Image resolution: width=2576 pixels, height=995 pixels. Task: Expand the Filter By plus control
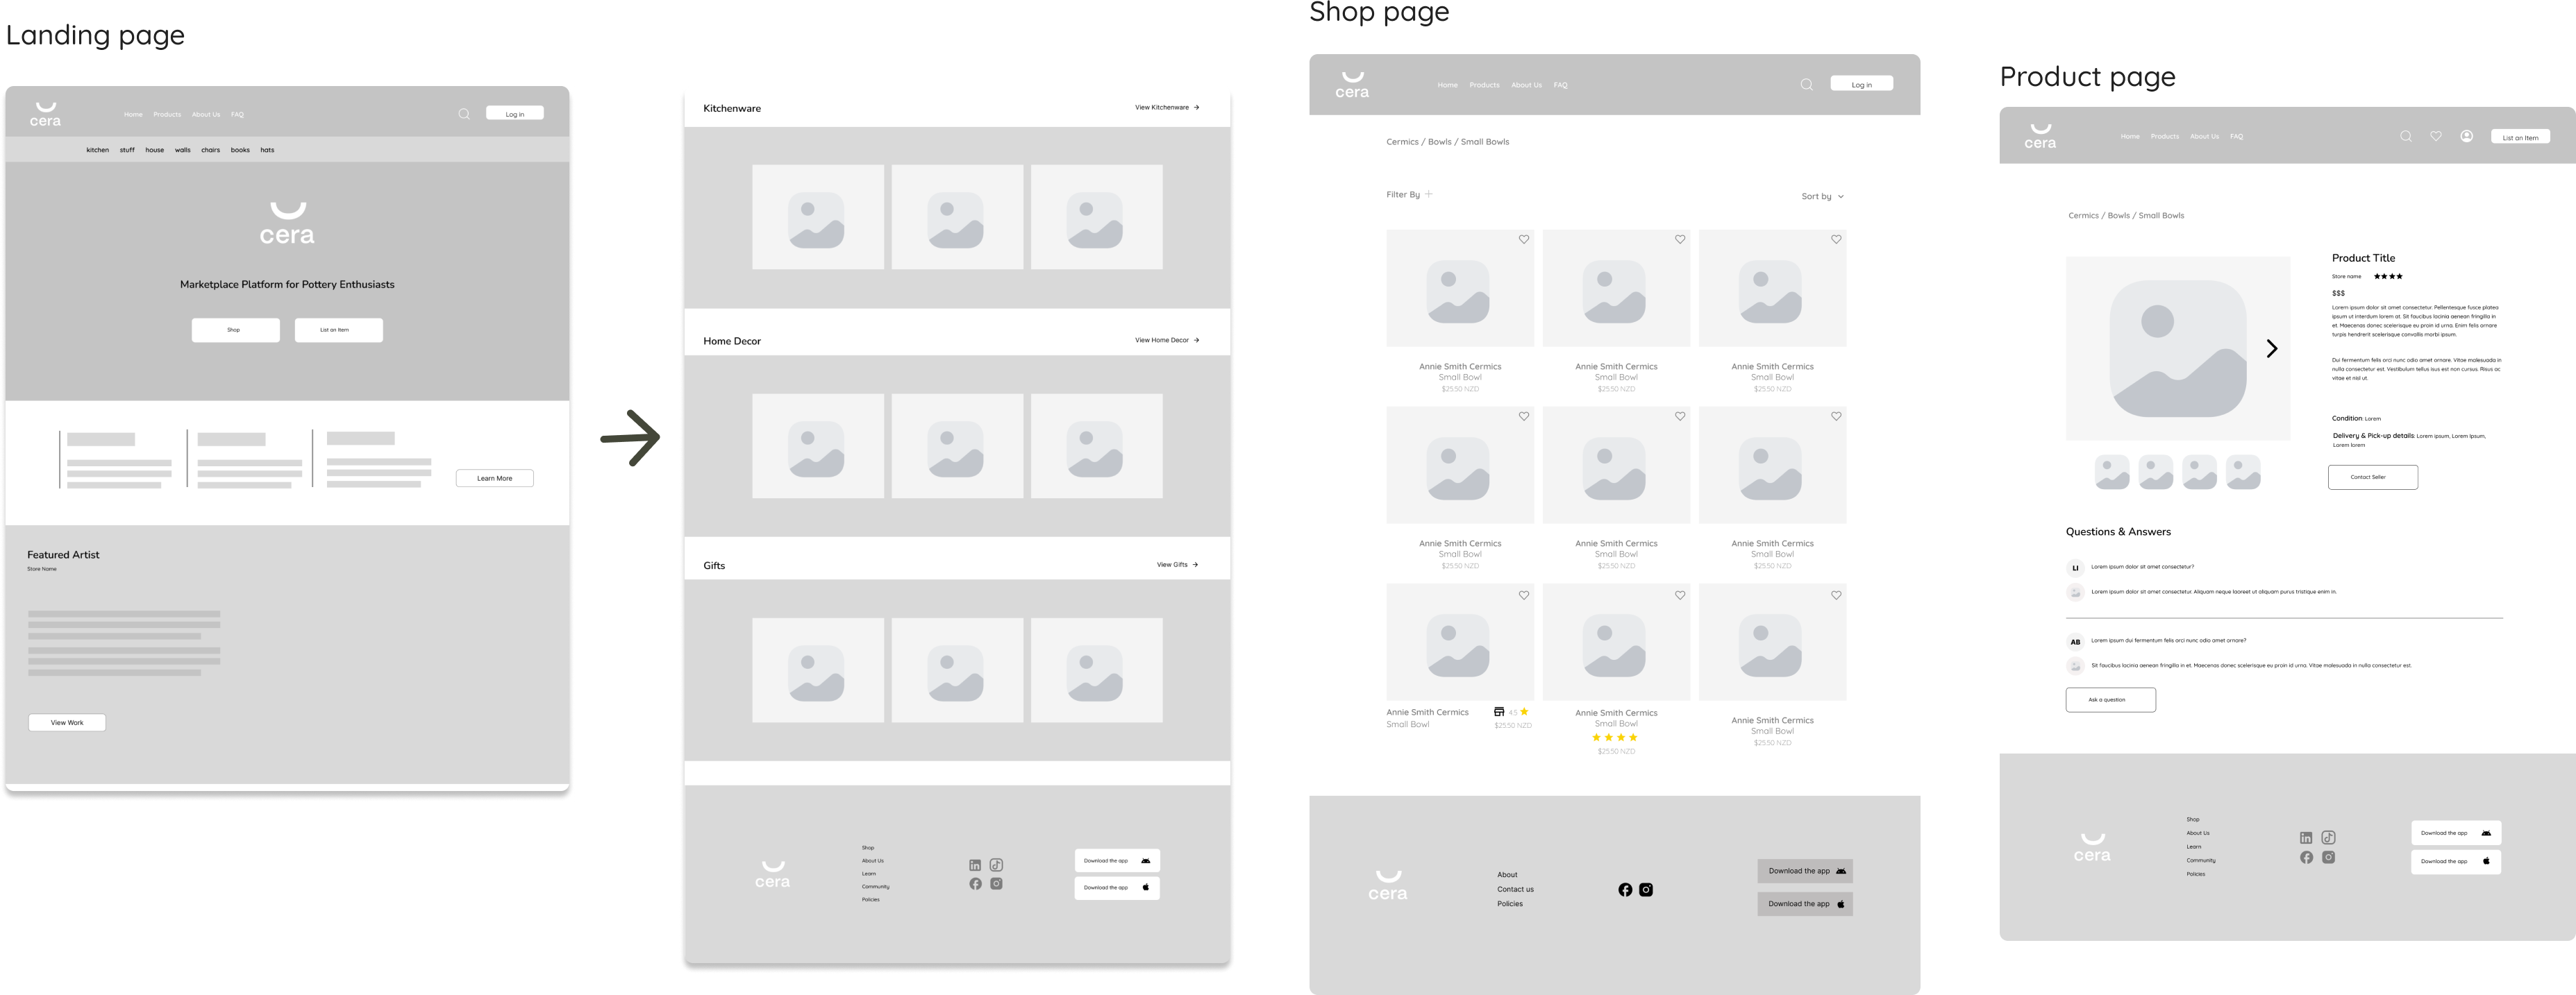1428,195
